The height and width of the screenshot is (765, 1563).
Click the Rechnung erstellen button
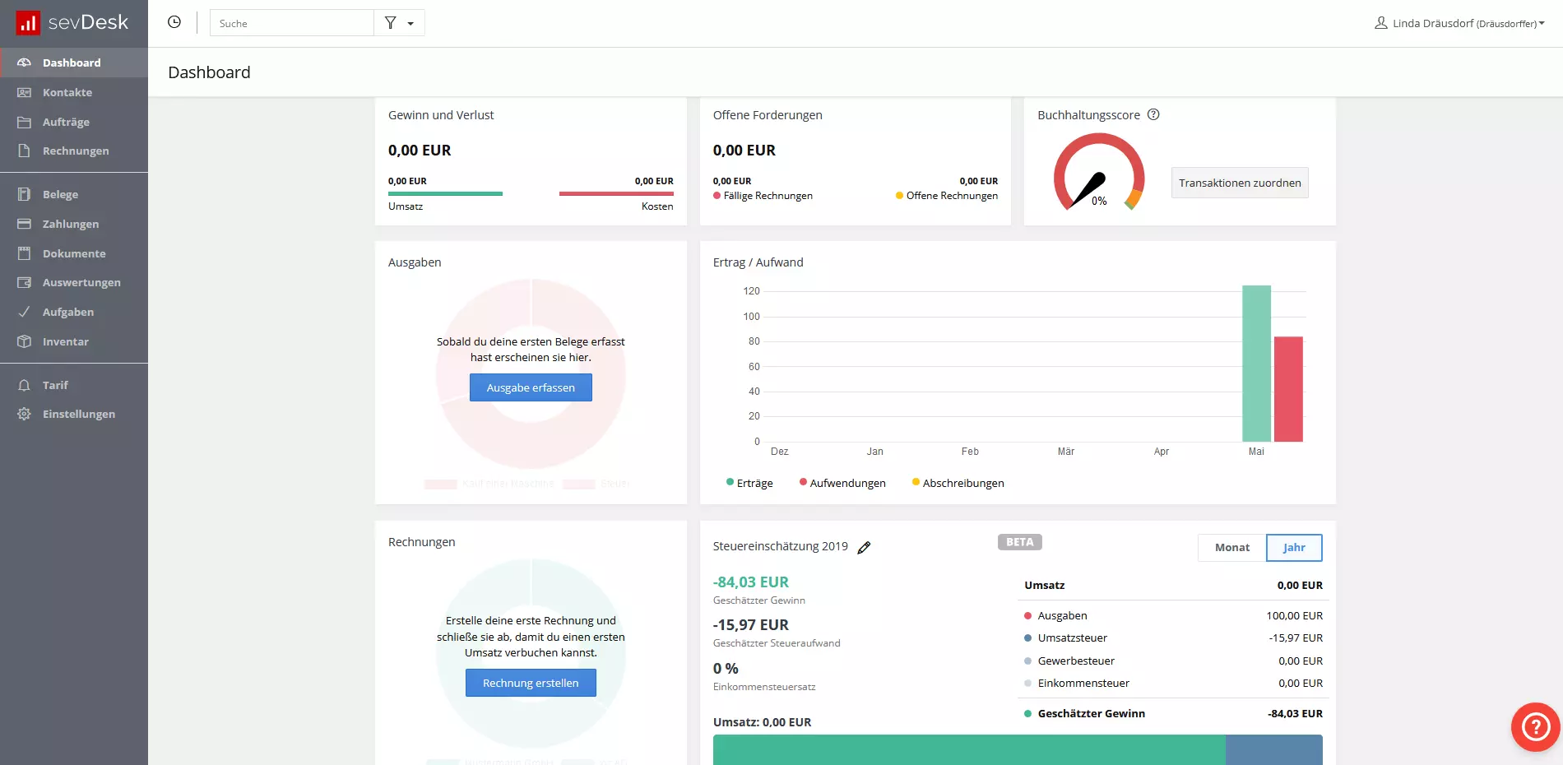531,683
